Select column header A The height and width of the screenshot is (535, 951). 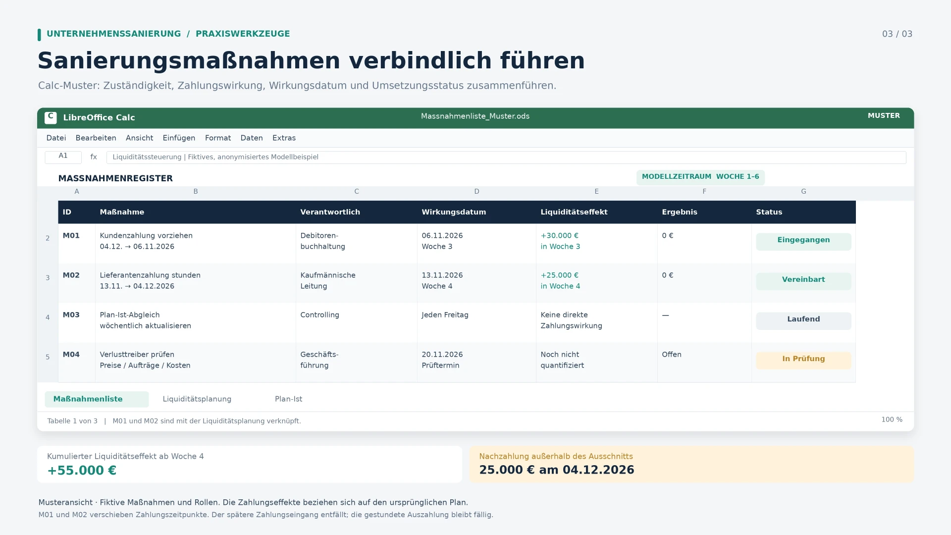pyautogui.click(x=77, y=192)
